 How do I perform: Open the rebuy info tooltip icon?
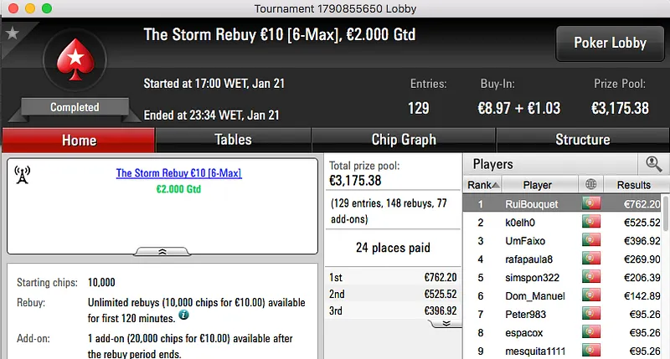(x=183, y=315)
